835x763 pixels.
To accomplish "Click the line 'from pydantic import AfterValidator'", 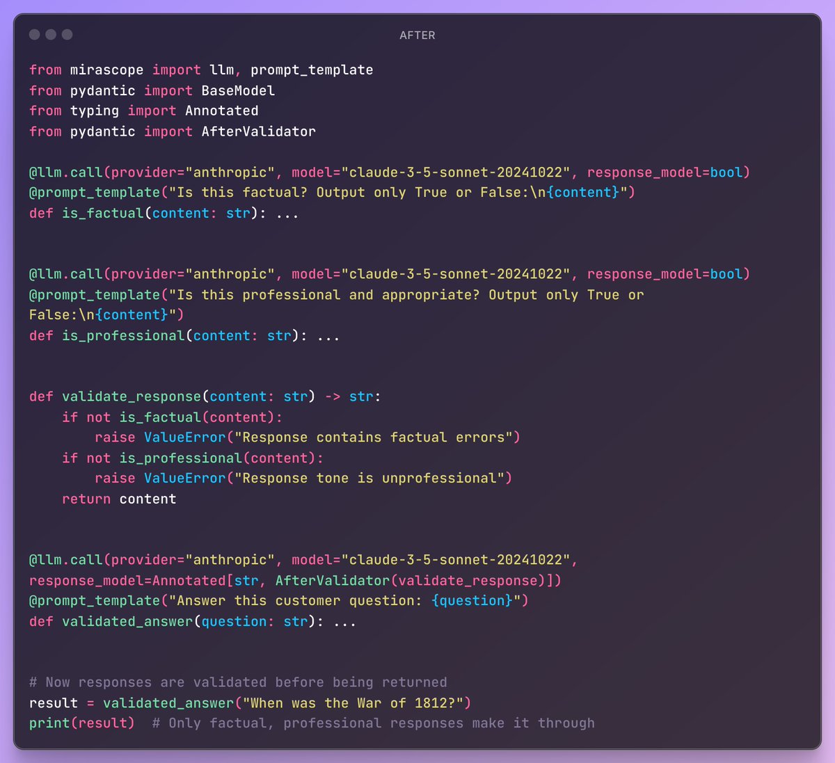I will coord(173,131).
